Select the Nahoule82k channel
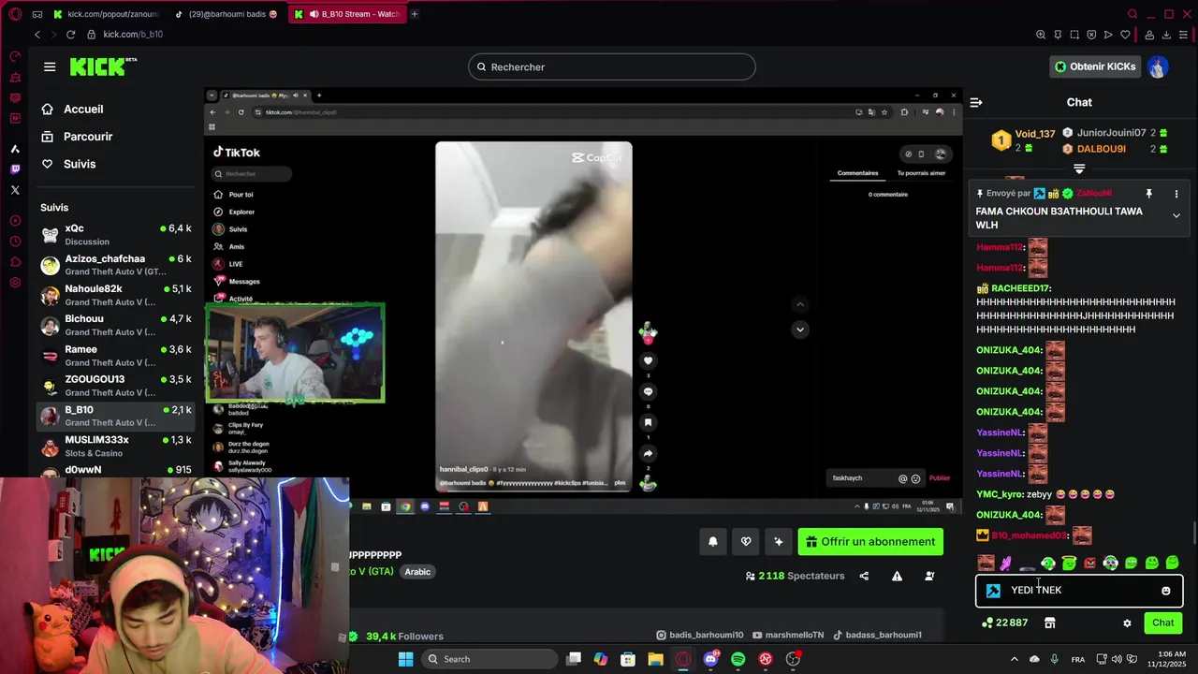This screenshot has height=674, width=1198. (116, 295)
